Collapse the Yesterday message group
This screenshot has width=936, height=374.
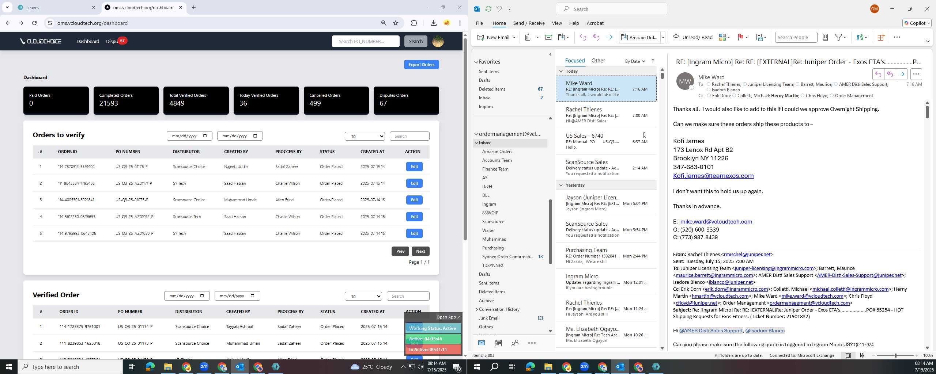(x=561, y=185)
